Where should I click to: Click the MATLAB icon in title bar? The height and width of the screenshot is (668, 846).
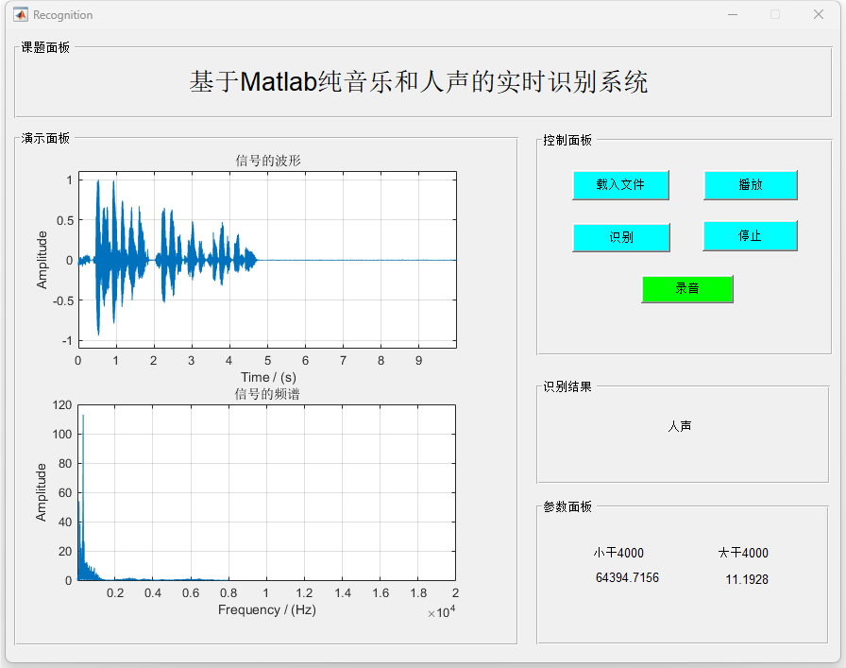[x=20, y=14]
